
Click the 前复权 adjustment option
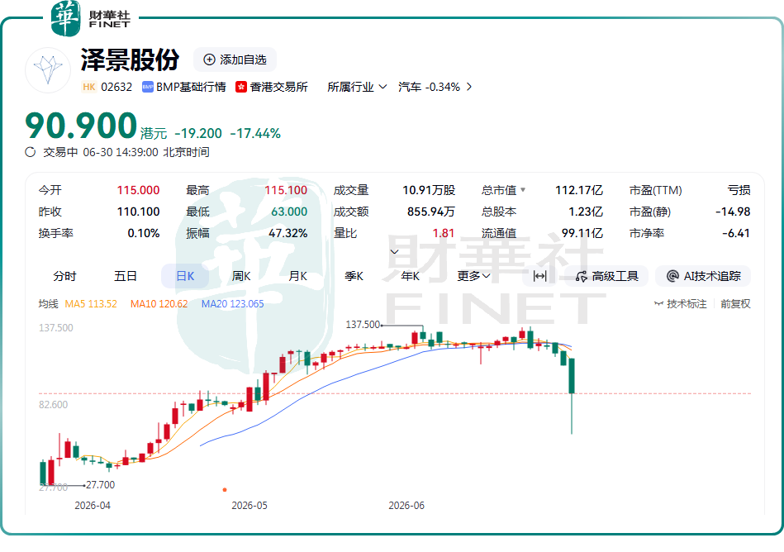735,304
